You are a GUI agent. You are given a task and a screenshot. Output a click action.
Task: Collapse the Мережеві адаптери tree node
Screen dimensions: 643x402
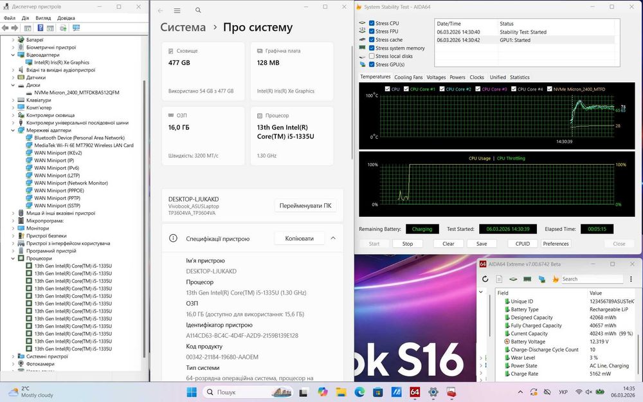(x=13, y=131)
